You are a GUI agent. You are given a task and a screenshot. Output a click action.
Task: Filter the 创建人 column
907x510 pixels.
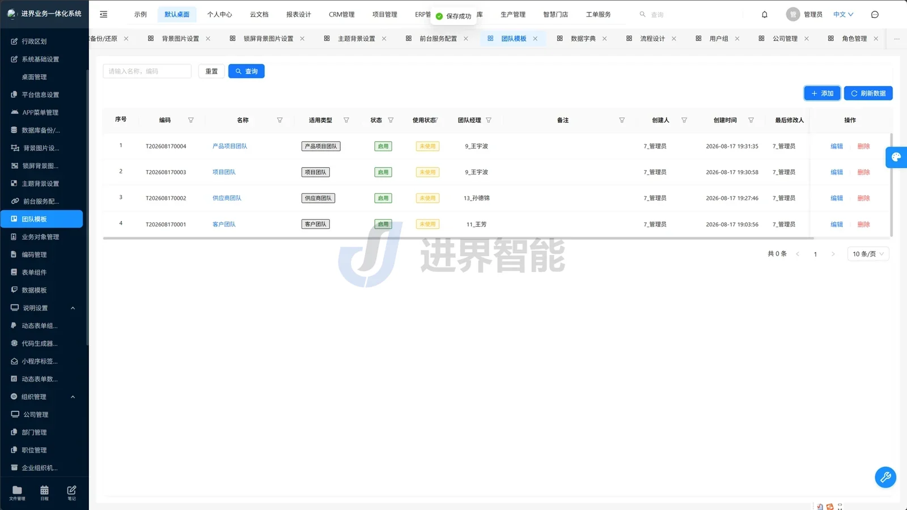[684, 120]
